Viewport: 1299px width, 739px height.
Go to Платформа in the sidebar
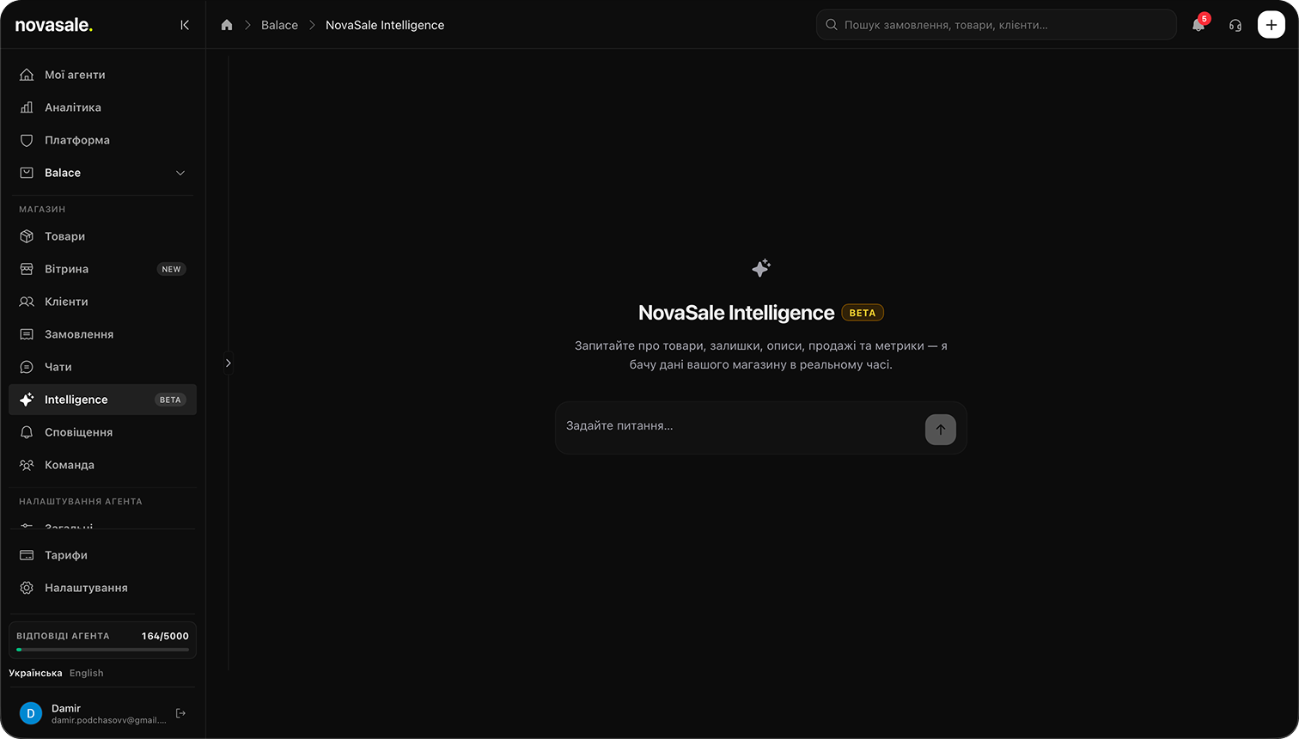102,140
